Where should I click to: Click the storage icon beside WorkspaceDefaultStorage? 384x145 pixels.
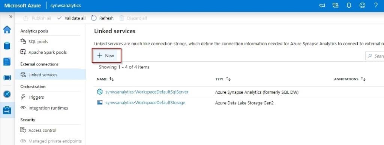99,102
